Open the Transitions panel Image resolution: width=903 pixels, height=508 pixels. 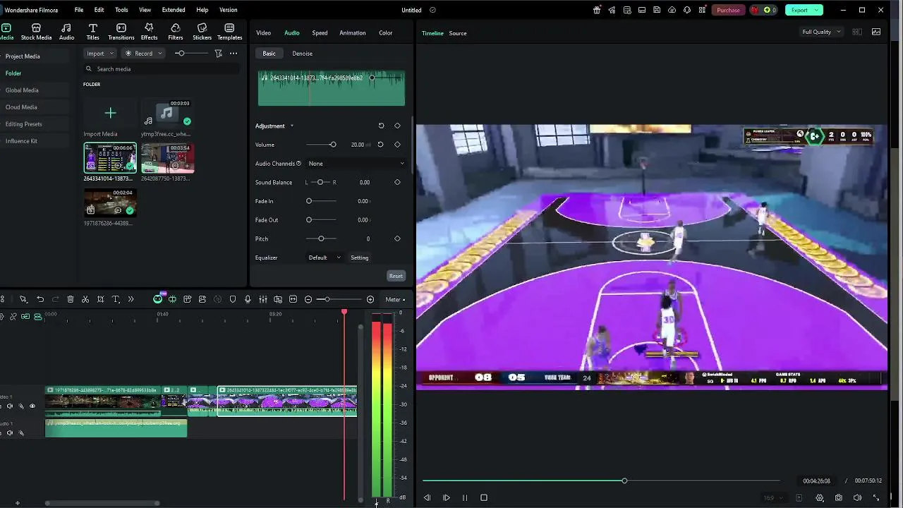click(121, 32)
